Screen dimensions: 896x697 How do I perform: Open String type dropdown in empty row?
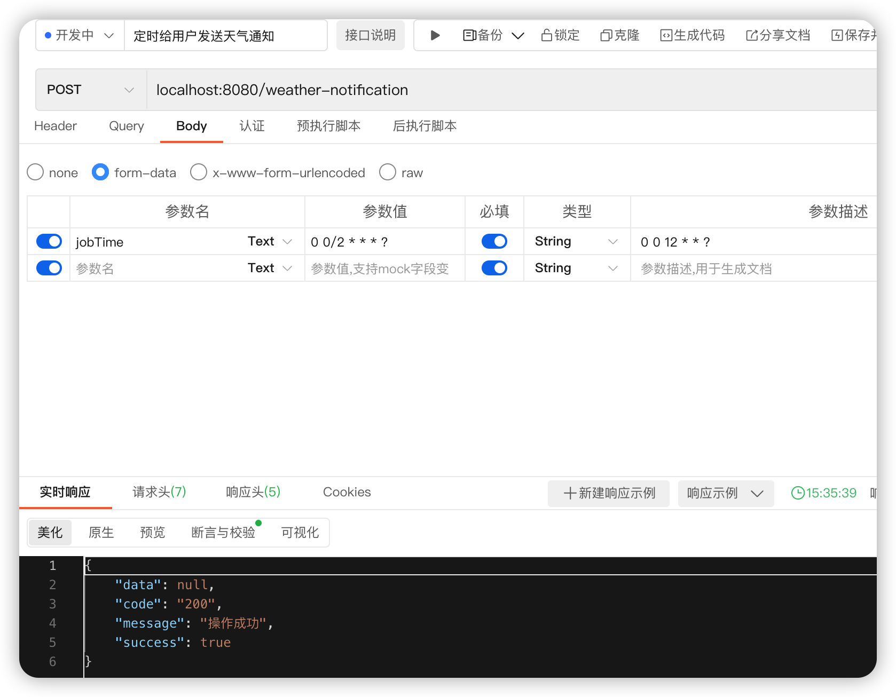click(577, 268)
